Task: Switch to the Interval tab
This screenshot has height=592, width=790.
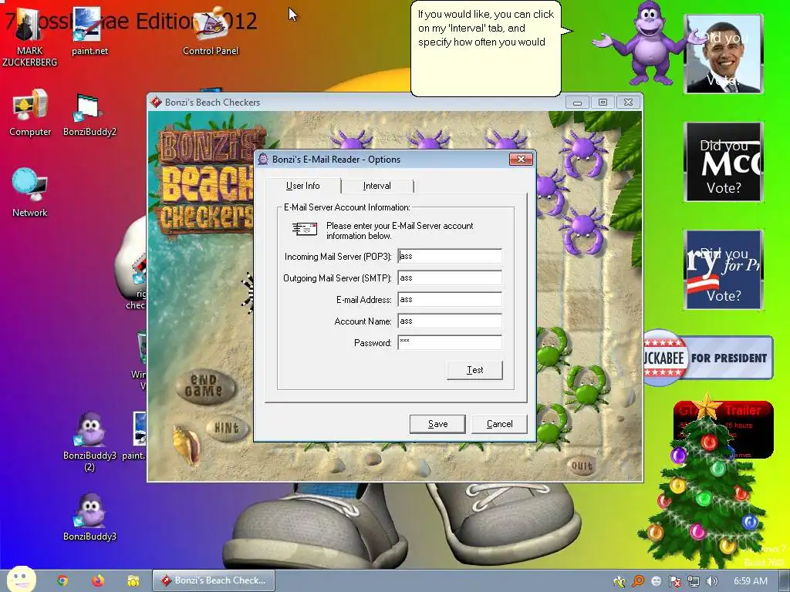Action: coord(376,186)
